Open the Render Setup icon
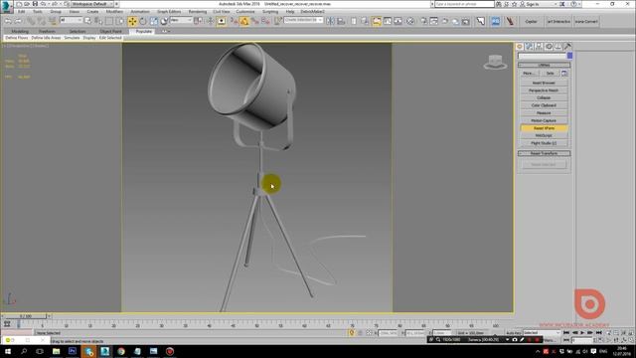The width and height of the screenshot is (636, 358). point(423,21)
